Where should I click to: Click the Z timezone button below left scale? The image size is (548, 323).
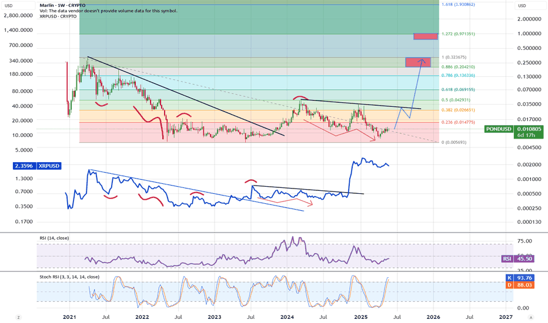pyautogui.click(x=18, y=317)
